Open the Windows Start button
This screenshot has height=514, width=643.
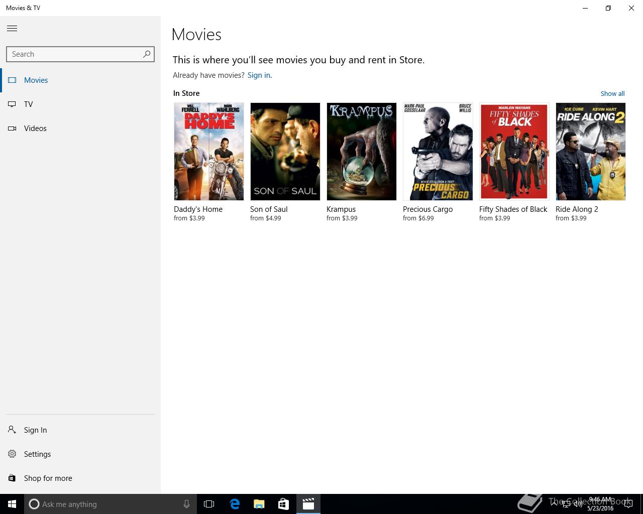pyautogui.click(x=12, y=504)
